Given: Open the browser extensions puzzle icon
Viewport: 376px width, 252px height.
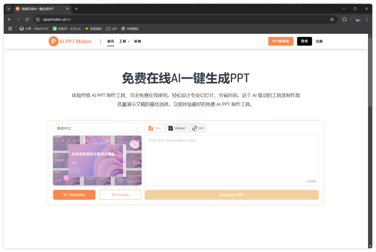Looking at the screenshot, I should pos(345,19).
